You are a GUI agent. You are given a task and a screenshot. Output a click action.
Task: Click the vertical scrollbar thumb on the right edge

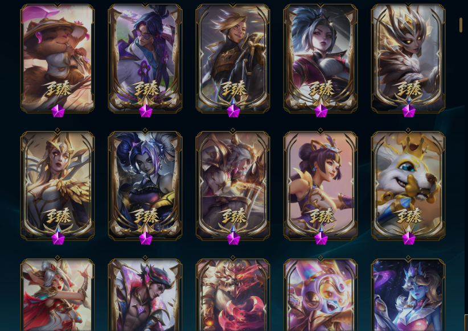point(461,24)
